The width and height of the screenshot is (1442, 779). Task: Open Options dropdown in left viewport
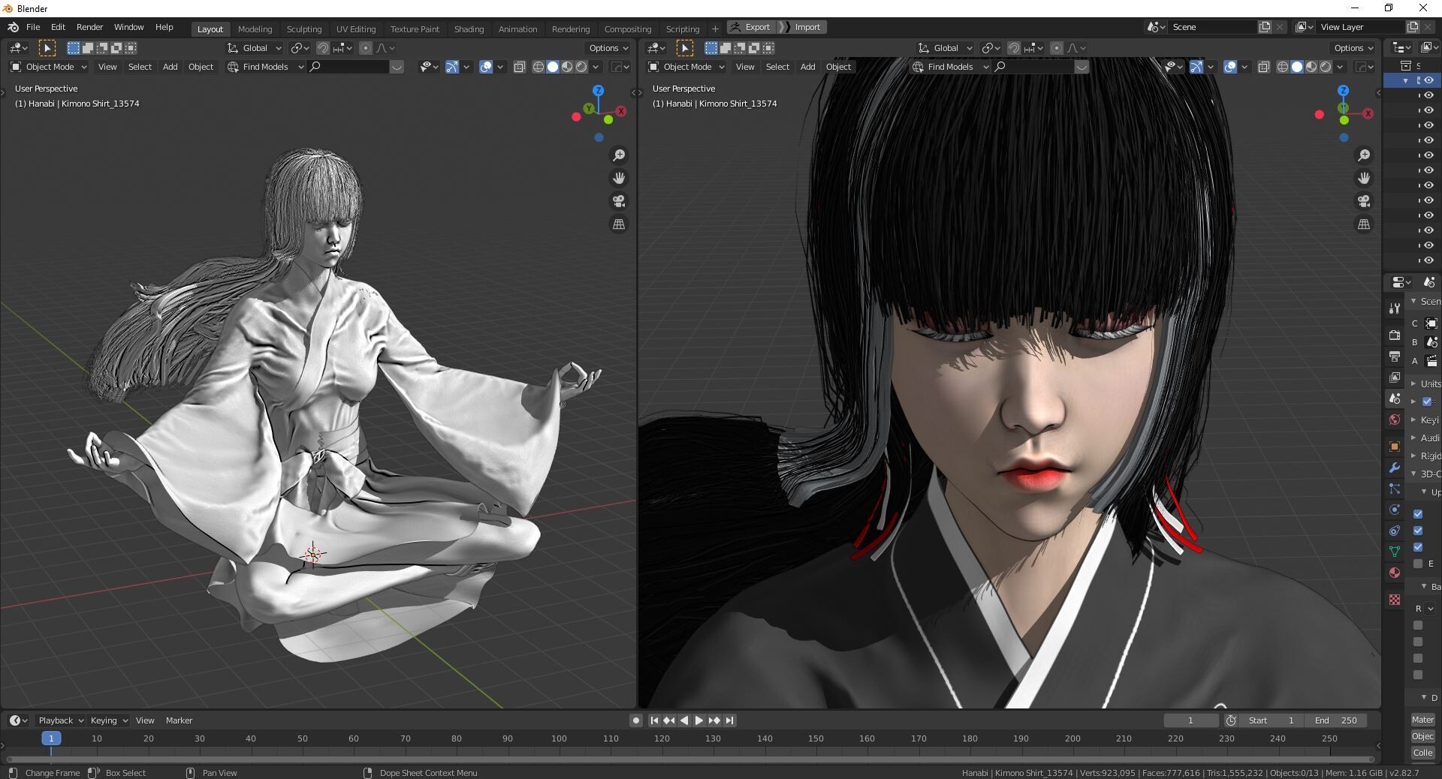click(608, 48)
